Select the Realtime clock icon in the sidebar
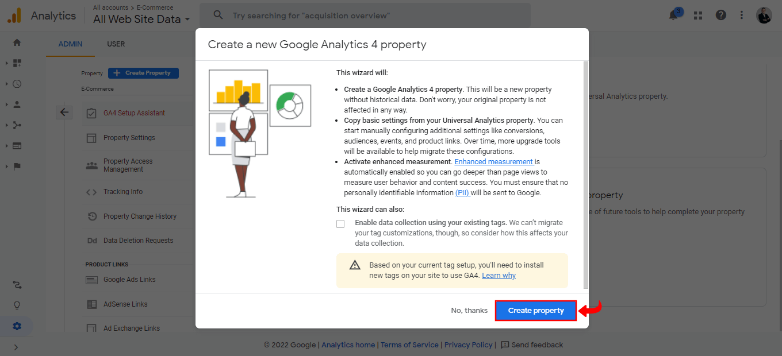 click(16, 84)
